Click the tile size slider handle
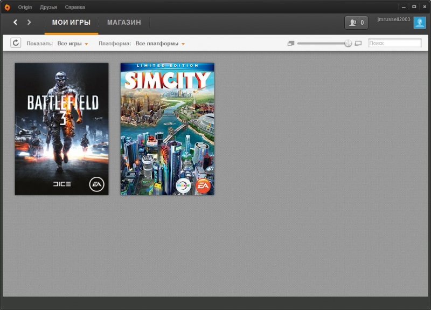The image size is (431, 310). pos(348,43)
